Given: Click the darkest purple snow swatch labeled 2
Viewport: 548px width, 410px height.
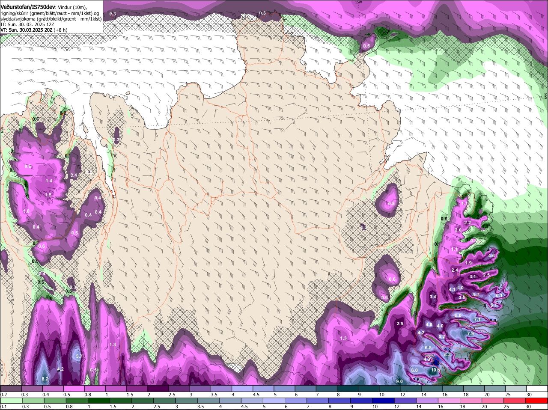Looking at the screenshot, I should pos(158,389).
